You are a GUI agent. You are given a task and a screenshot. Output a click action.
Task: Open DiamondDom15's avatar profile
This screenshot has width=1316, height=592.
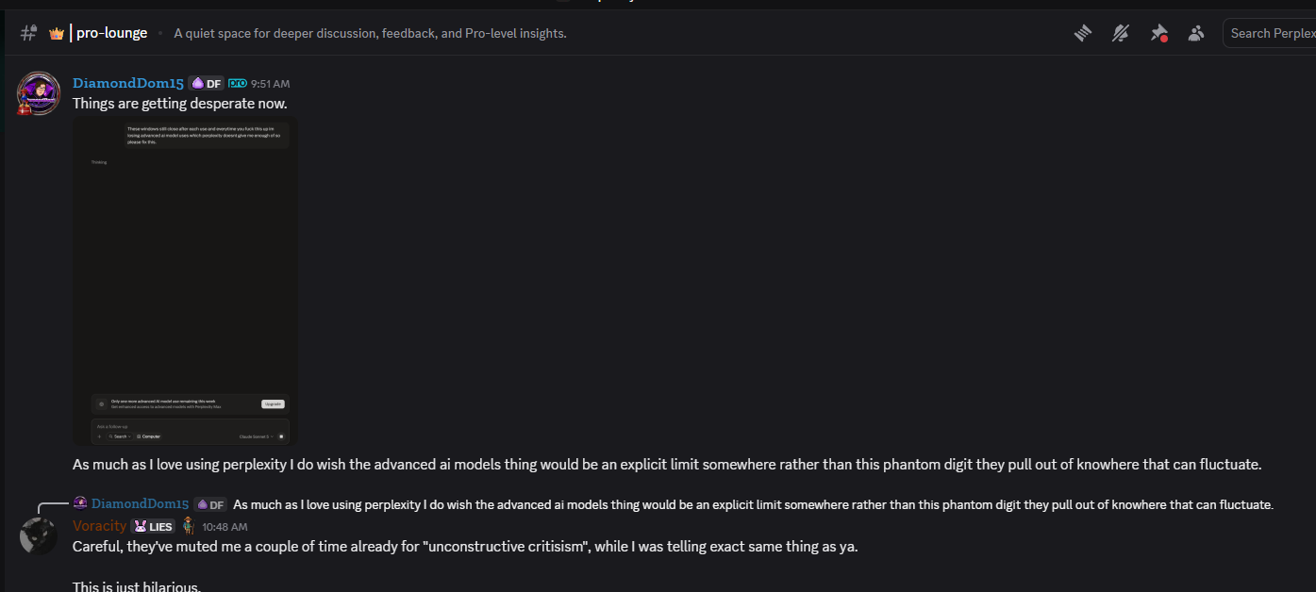[39, 93]
